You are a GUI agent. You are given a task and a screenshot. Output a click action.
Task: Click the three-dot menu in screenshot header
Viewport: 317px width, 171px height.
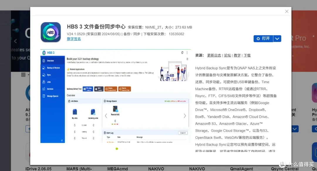coord(187,53)
